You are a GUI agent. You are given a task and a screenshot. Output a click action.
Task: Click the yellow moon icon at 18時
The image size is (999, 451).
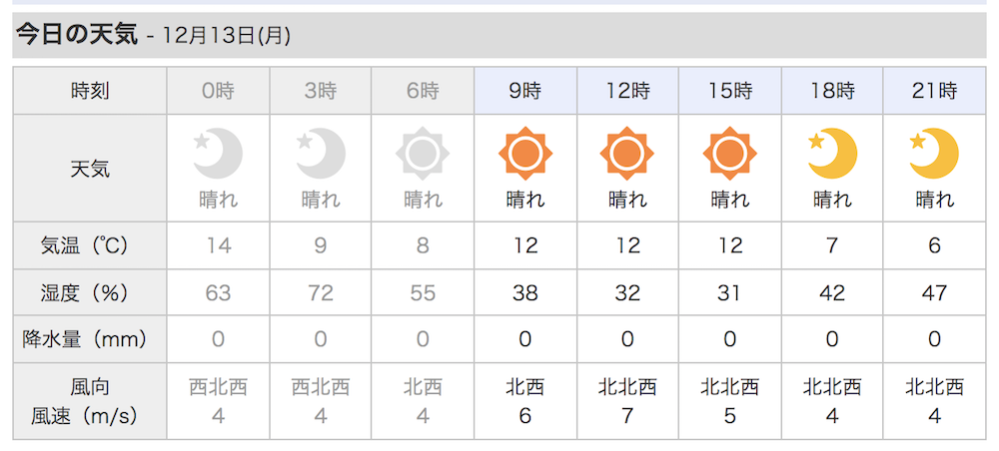[832, 154]
